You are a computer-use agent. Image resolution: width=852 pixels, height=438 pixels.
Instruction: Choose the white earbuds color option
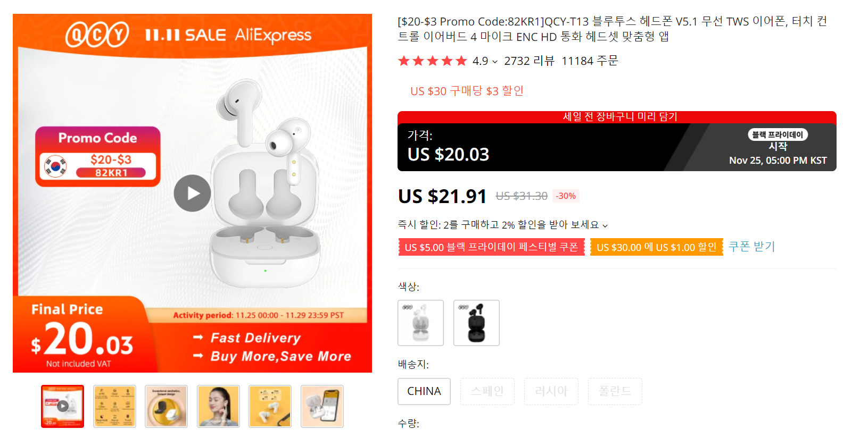click(x=420, y=323)
